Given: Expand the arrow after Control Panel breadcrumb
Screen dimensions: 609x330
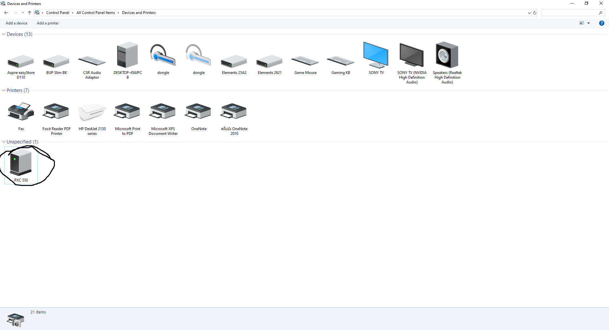Looking at the screenshot, I should (x=73, y=13).
